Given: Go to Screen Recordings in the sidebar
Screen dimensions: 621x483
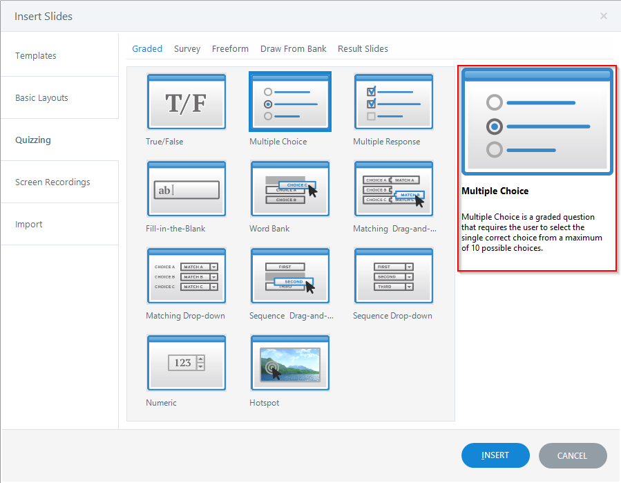Looking at the screenshot, I should click(52, 182).
